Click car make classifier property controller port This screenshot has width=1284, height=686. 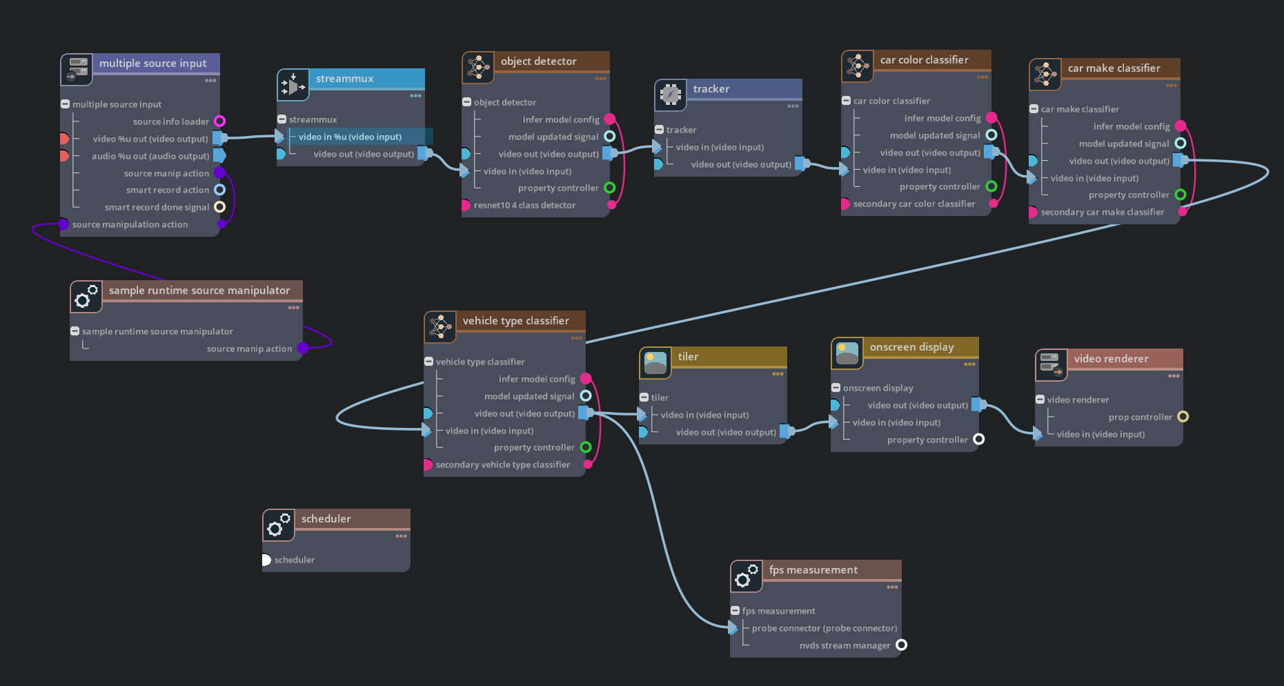[1180, 195]
